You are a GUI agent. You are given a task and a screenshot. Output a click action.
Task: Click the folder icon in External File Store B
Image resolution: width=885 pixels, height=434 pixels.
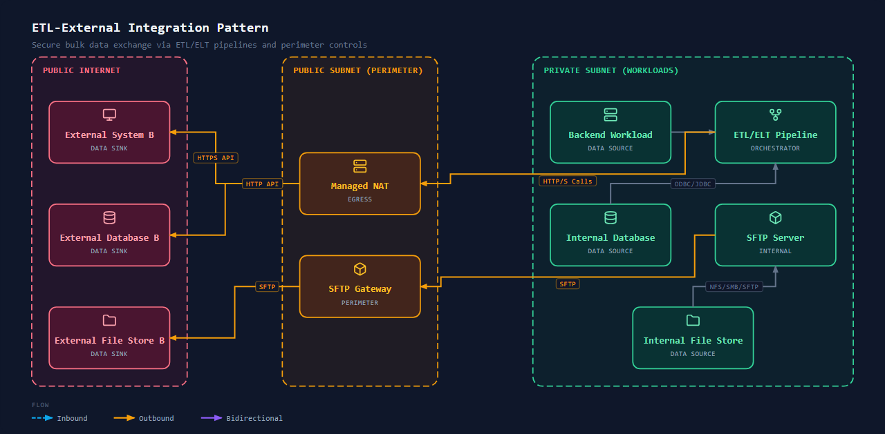[x=109, y=320]
